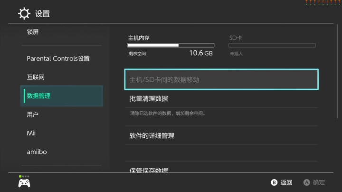
Task: Click the 主机内存 heading
Action: tap(139, 38)
